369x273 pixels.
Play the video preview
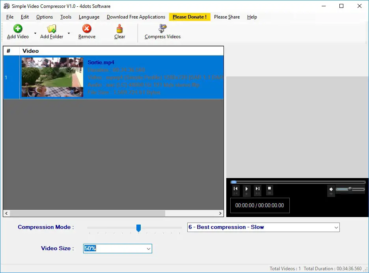pyautogui.click(x=246, y=189)
